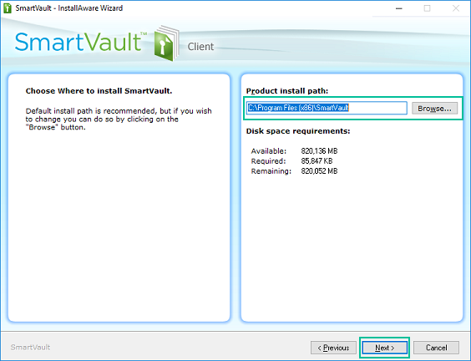The width and height of the screenshot is (471, 361).
Task: Click the SmartVault title bar icon
Action: point(8,8)
